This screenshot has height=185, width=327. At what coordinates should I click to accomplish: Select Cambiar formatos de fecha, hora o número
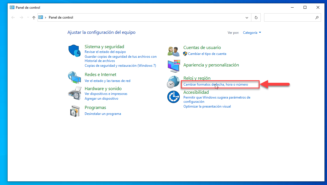216,84
